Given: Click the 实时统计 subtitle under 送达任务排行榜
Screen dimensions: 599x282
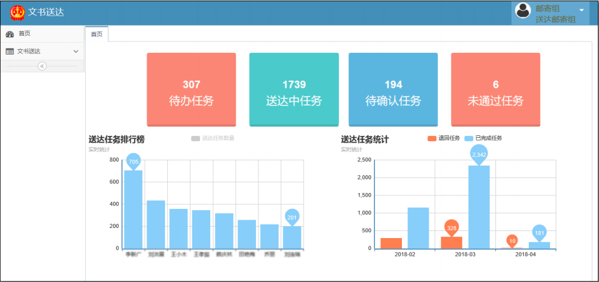Looking at the screenshot, I should (99, 150).
